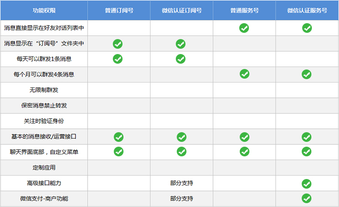Click 微信认证订阅号 checkmark in 基本的消息接收/运营接口 row
This screenshot has width=339, height=207.
pyautogui.click(x=182, y=137)
